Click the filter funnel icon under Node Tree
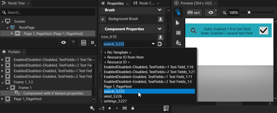This screenshot has width=277, height=113. [73, 42]
